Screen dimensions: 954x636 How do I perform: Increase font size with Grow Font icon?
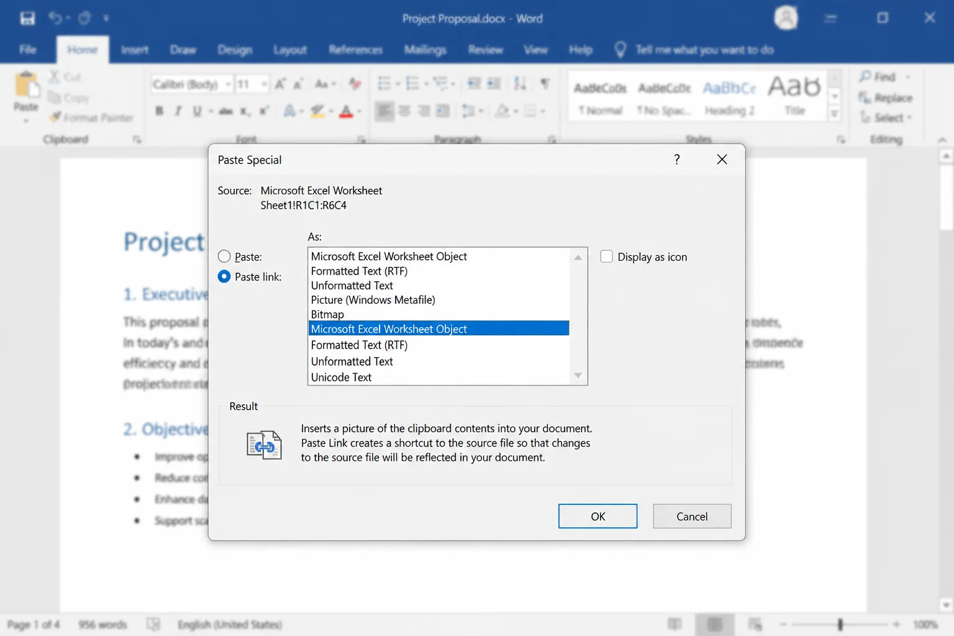click(280, 84)
